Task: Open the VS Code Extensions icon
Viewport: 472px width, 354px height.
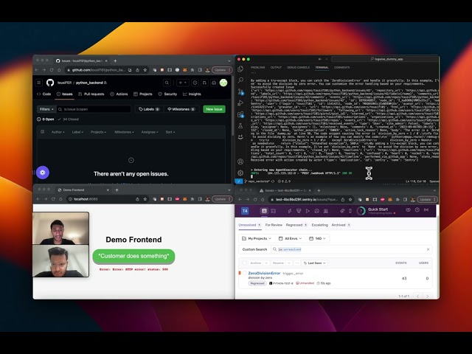Action: (240, 114)
